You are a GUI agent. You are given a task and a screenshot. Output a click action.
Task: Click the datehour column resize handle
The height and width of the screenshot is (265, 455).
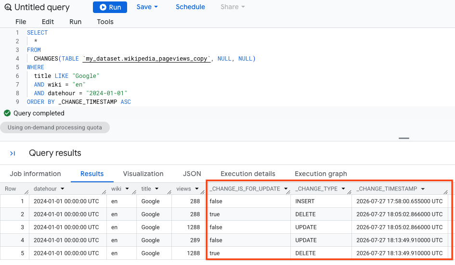pos(104,192)
